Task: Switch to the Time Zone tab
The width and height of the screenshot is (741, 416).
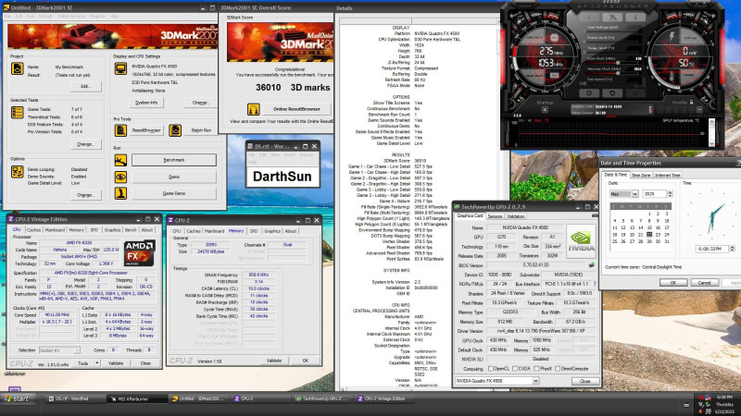Action: tap(641, 175)
